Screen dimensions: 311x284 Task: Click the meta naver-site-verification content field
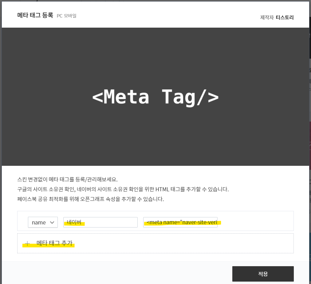[x=180, y=222]
